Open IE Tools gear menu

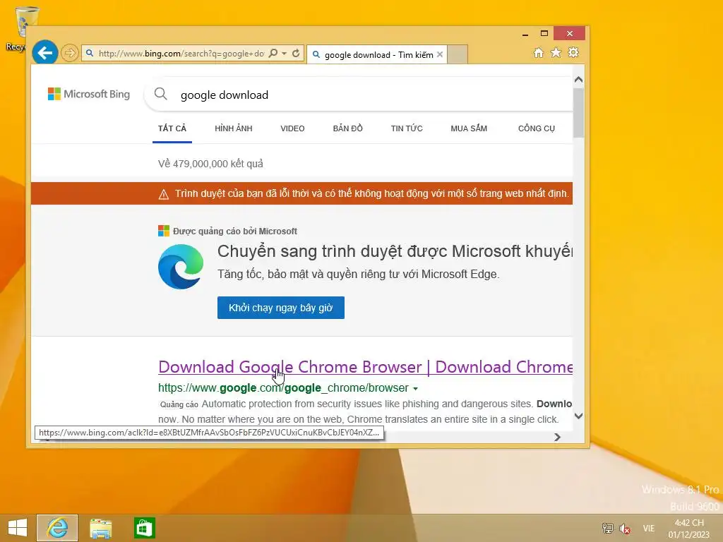click(573, 52)
